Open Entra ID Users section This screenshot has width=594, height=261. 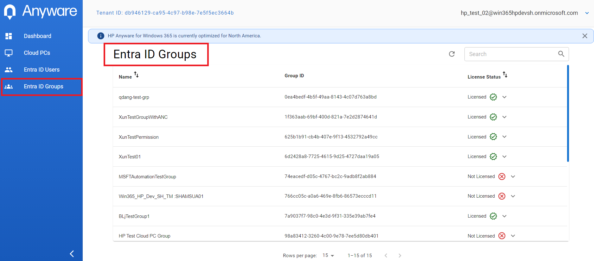42,70
